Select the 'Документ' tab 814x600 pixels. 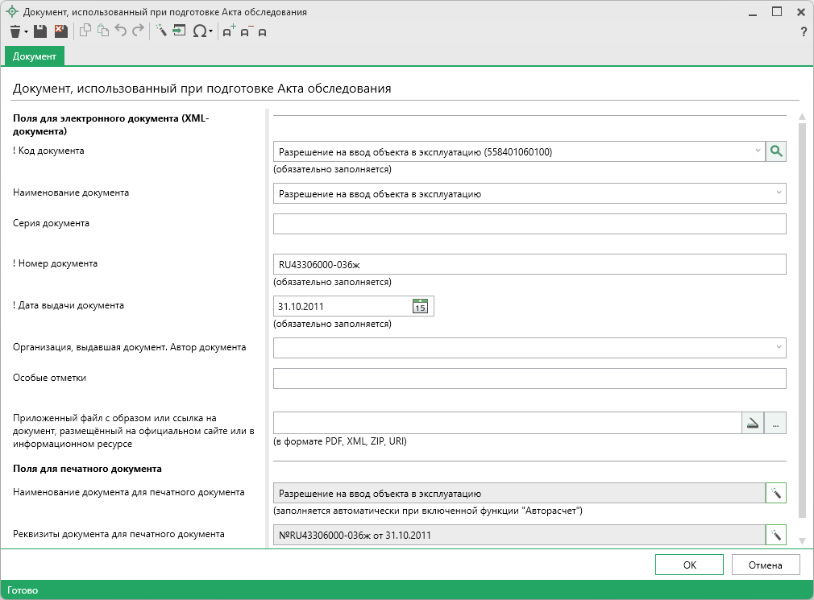[x=35, y=56]
